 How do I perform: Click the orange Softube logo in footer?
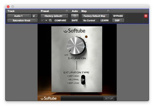tap(49, 98)
